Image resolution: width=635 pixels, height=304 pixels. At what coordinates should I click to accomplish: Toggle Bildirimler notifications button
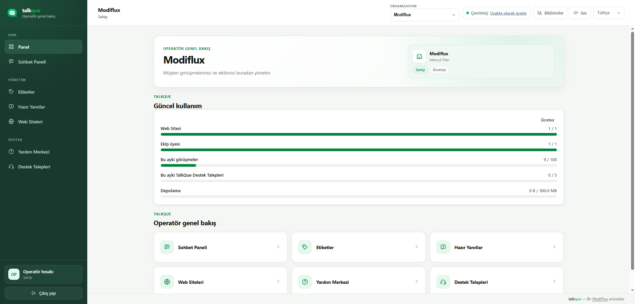coord(550,13)
